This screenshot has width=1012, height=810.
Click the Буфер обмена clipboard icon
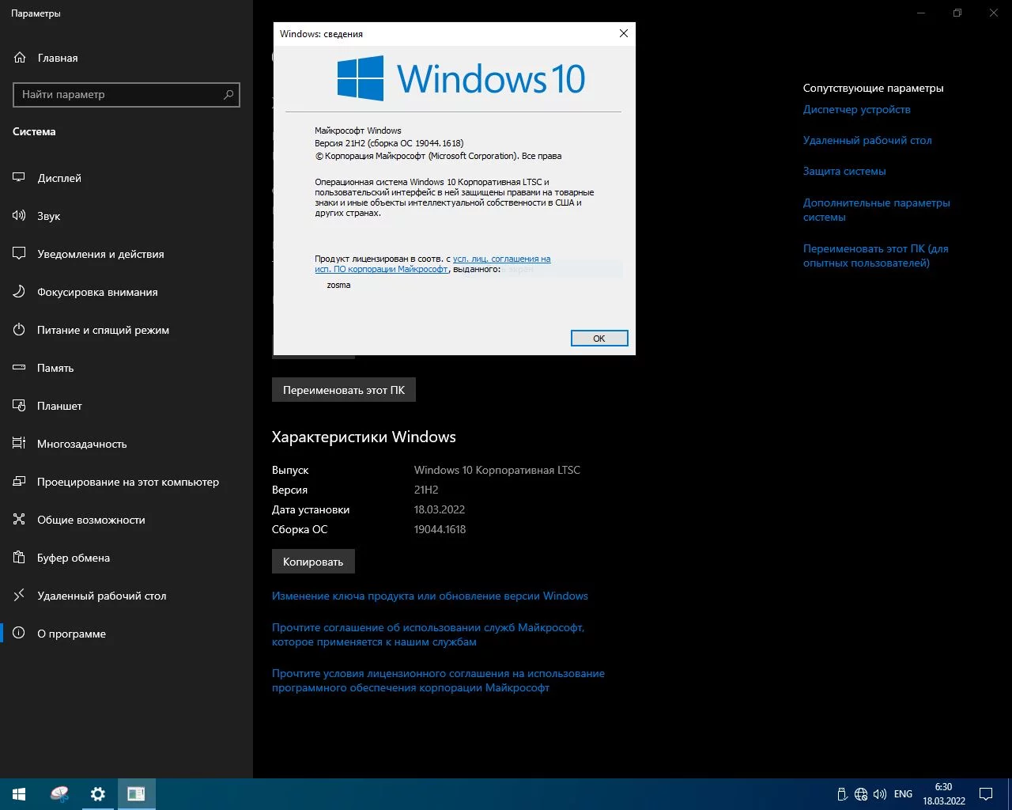pos(20,558)
